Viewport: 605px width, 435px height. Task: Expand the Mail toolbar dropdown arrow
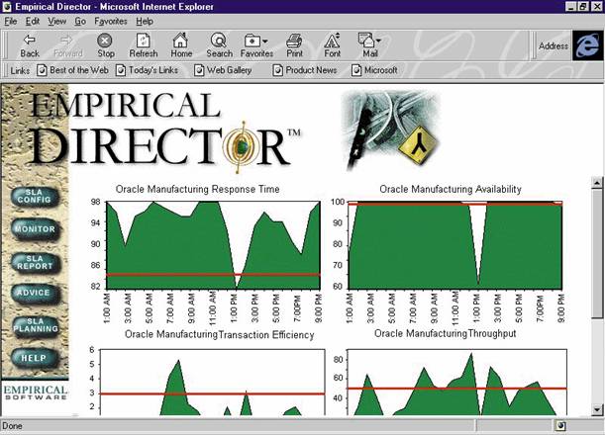tap(378, 41)
